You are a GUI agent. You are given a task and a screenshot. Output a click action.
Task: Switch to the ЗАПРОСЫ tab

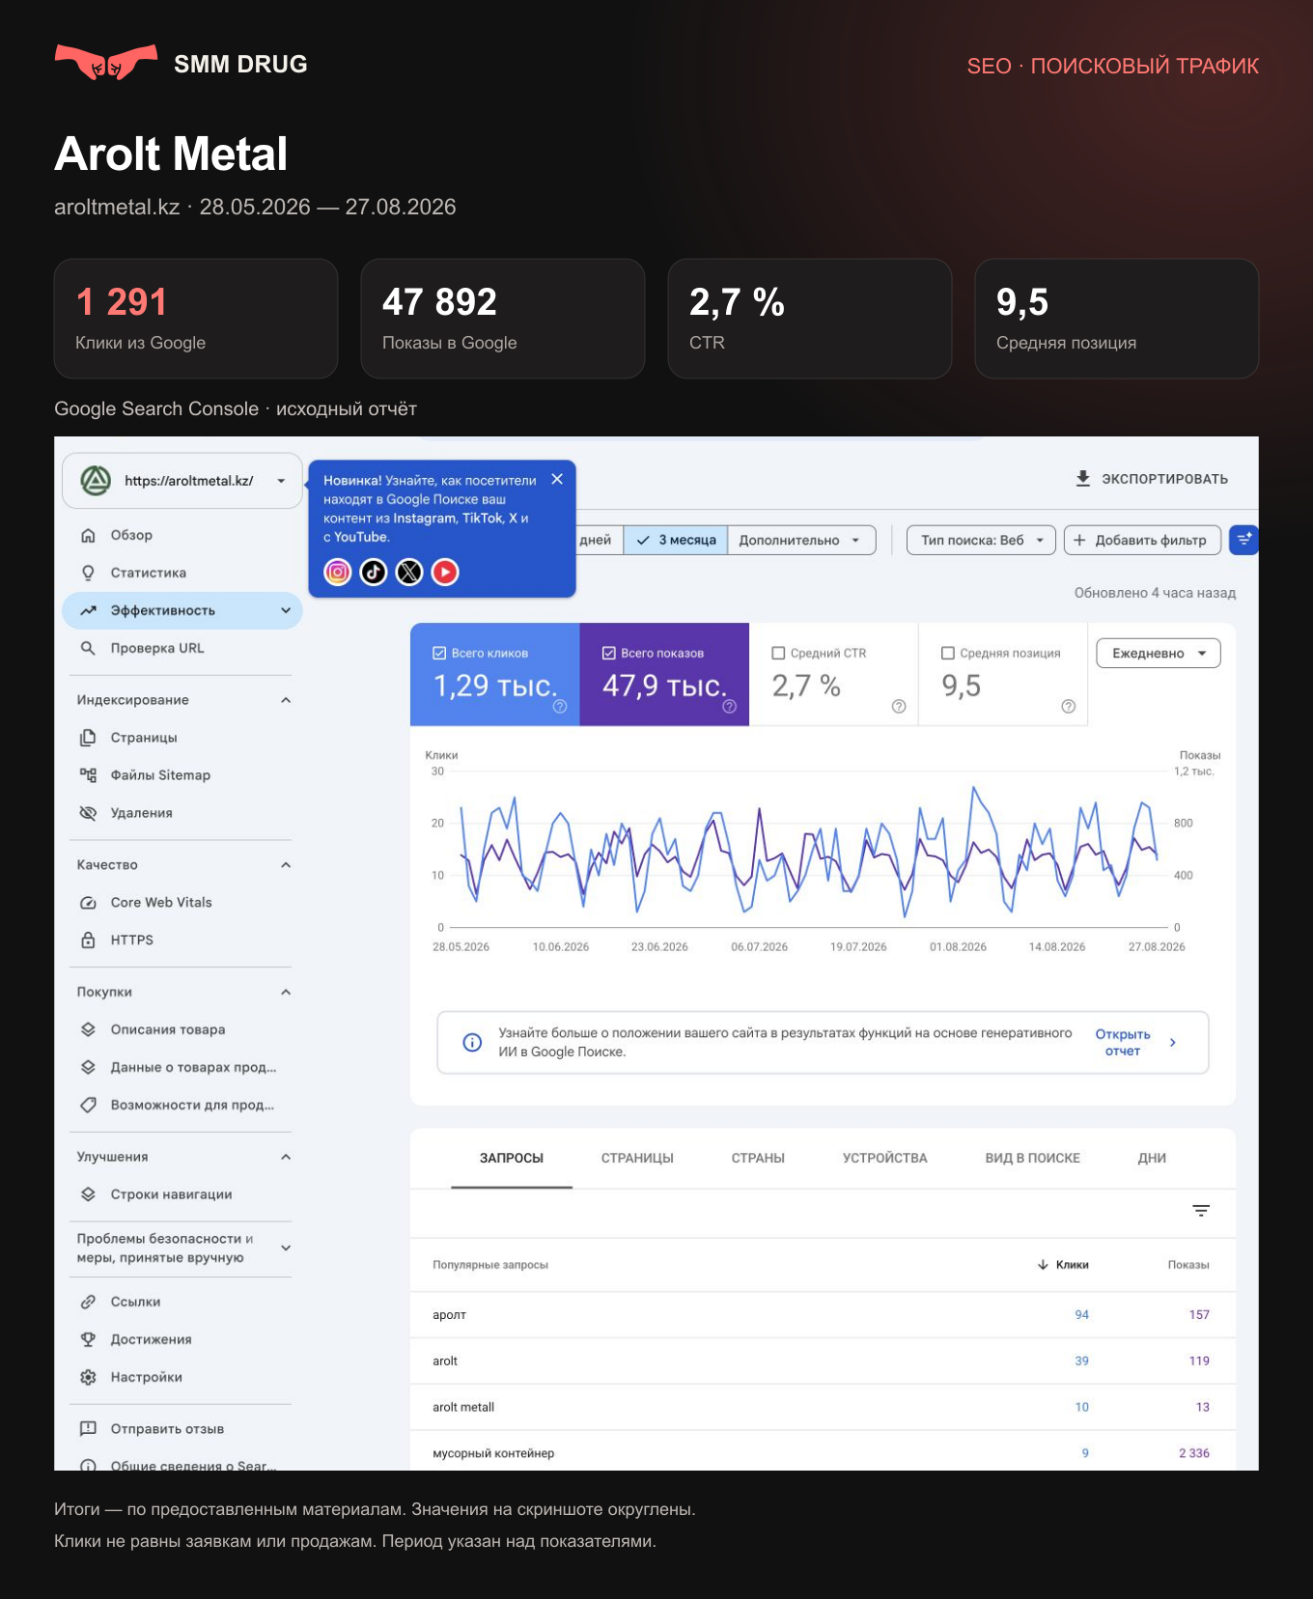[x=512, y=1158]
